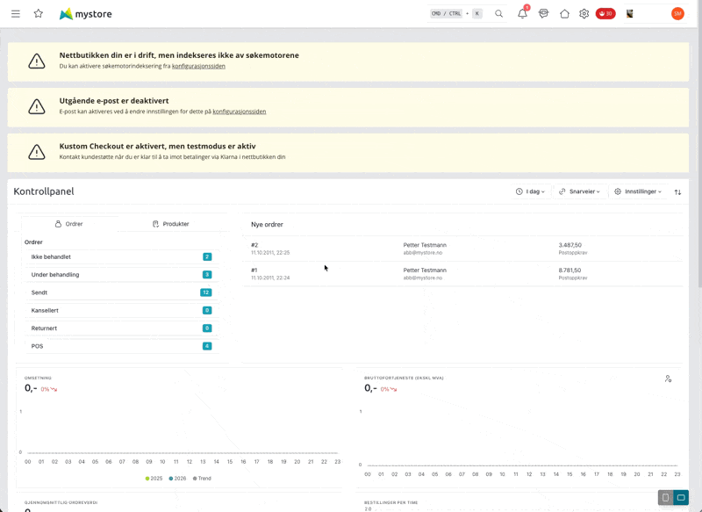Click the sort arrows icon in Kontrollpanel
This screenshot has width=702, height=512.
click(677, 191)
